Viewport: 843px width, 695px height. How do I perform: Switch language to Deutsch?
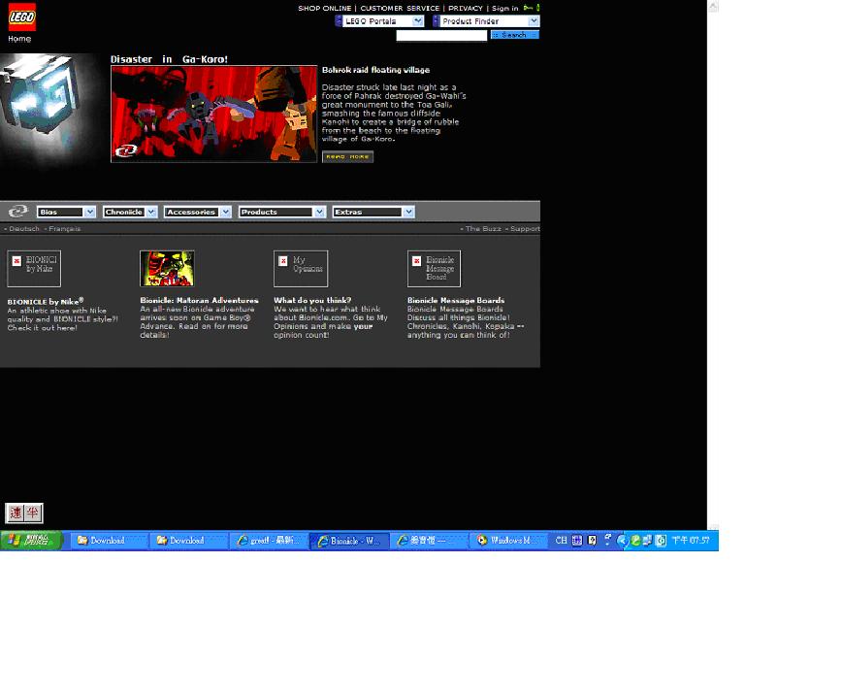coord(24,229)
